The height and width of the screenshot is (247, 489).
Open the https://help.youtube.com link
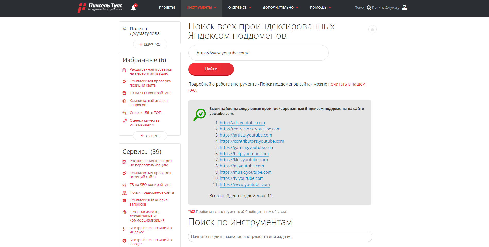(x=244, y=154)
